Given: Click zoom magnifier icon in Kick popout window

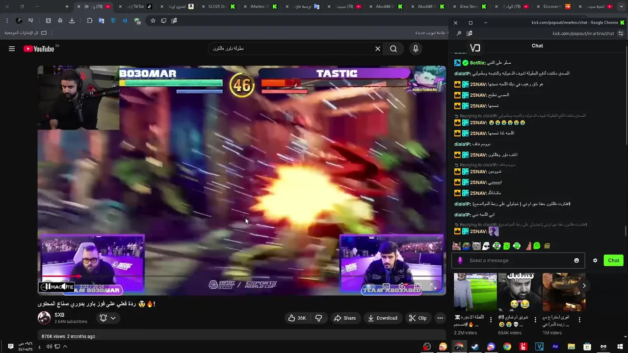Looking at the screenshot, I should (459, 33).
